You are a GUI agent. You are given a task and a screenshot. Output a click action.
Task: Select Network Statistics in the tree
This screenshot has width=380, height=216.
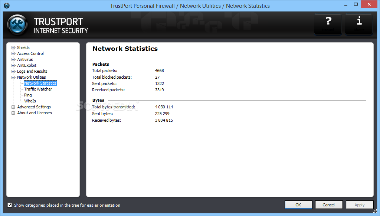tap(40, 83)
